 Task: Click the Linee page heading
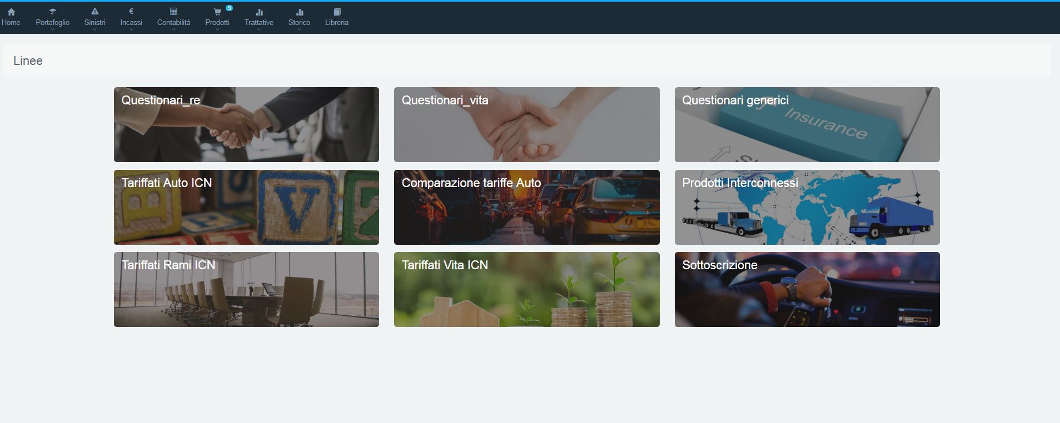28,61
